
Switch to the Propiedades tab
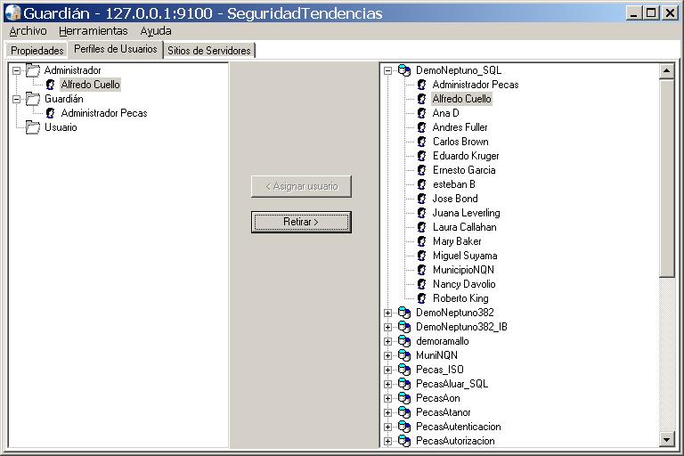[37, 51]
